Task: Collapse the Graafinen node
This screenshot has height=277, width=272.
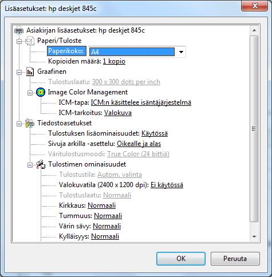Action: point(19,72)
